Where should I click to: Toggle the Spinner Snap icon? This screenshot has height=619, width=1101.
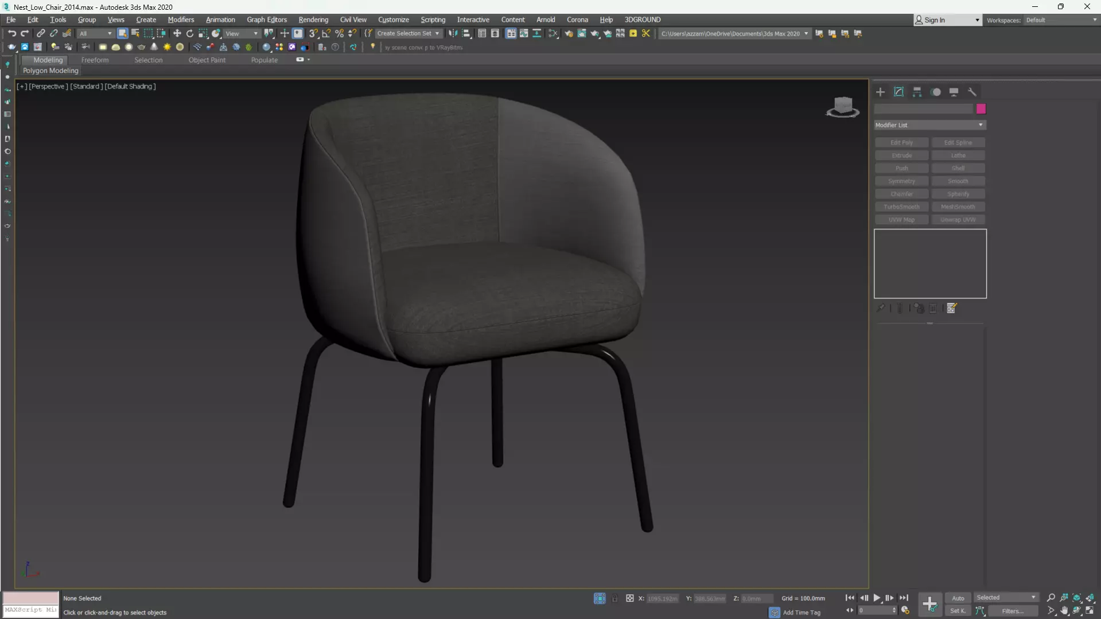[353, 33]
